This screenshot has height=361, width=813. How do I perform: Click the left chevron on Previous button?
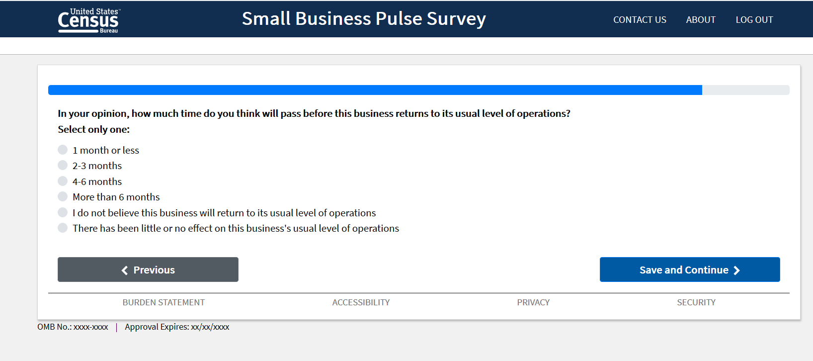coord(125,270)
